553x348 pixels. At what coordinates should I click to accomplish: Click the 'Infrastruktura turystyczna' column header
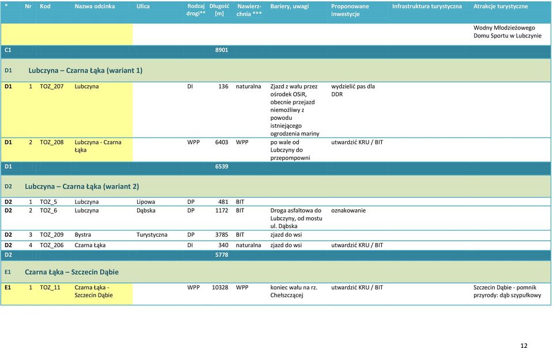click(427, 6)
